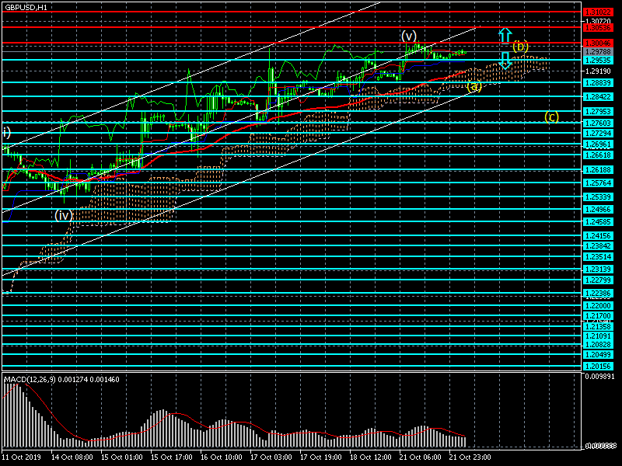
Task: Select the yellow (c) wave label
Action: point(550,117)
